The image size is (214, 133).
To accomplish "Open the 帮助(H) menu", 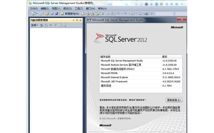I will [x=102, y=9].
